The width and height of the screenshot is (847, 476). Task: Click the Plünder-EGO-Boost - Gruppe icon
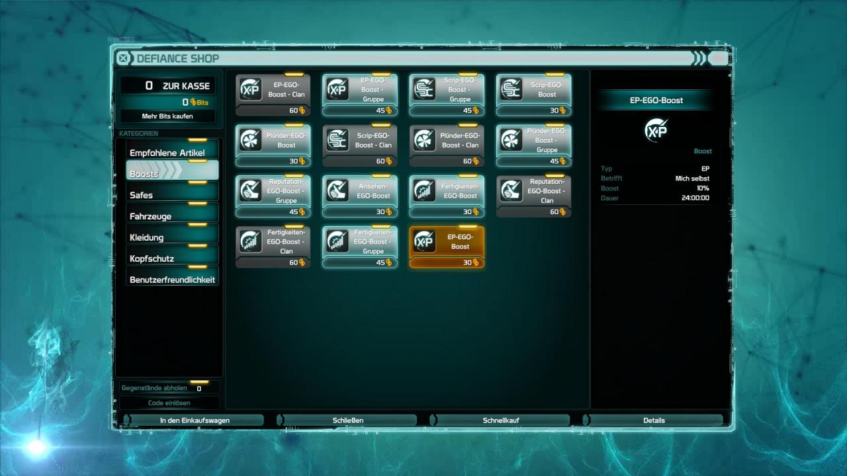click(x=511, y=140)
